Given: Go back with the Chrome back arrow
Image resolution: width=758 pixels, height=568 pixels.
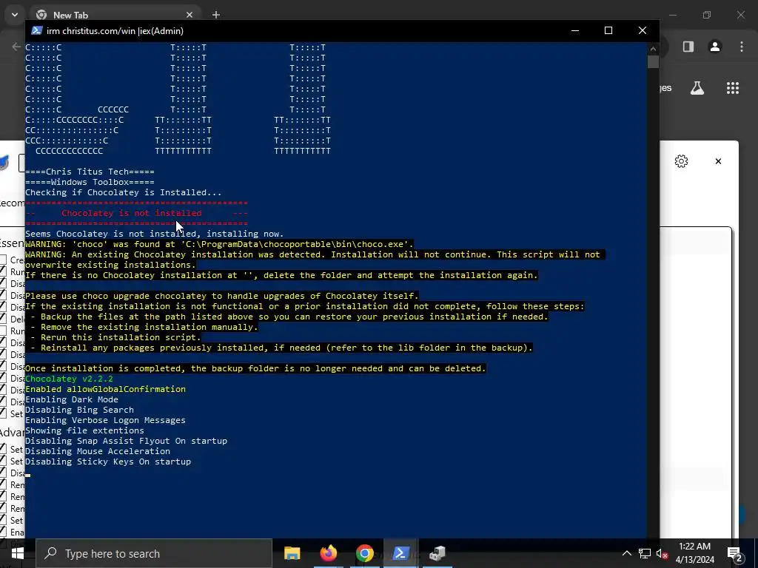Looking at the screenshot, I should pos(16,47).
